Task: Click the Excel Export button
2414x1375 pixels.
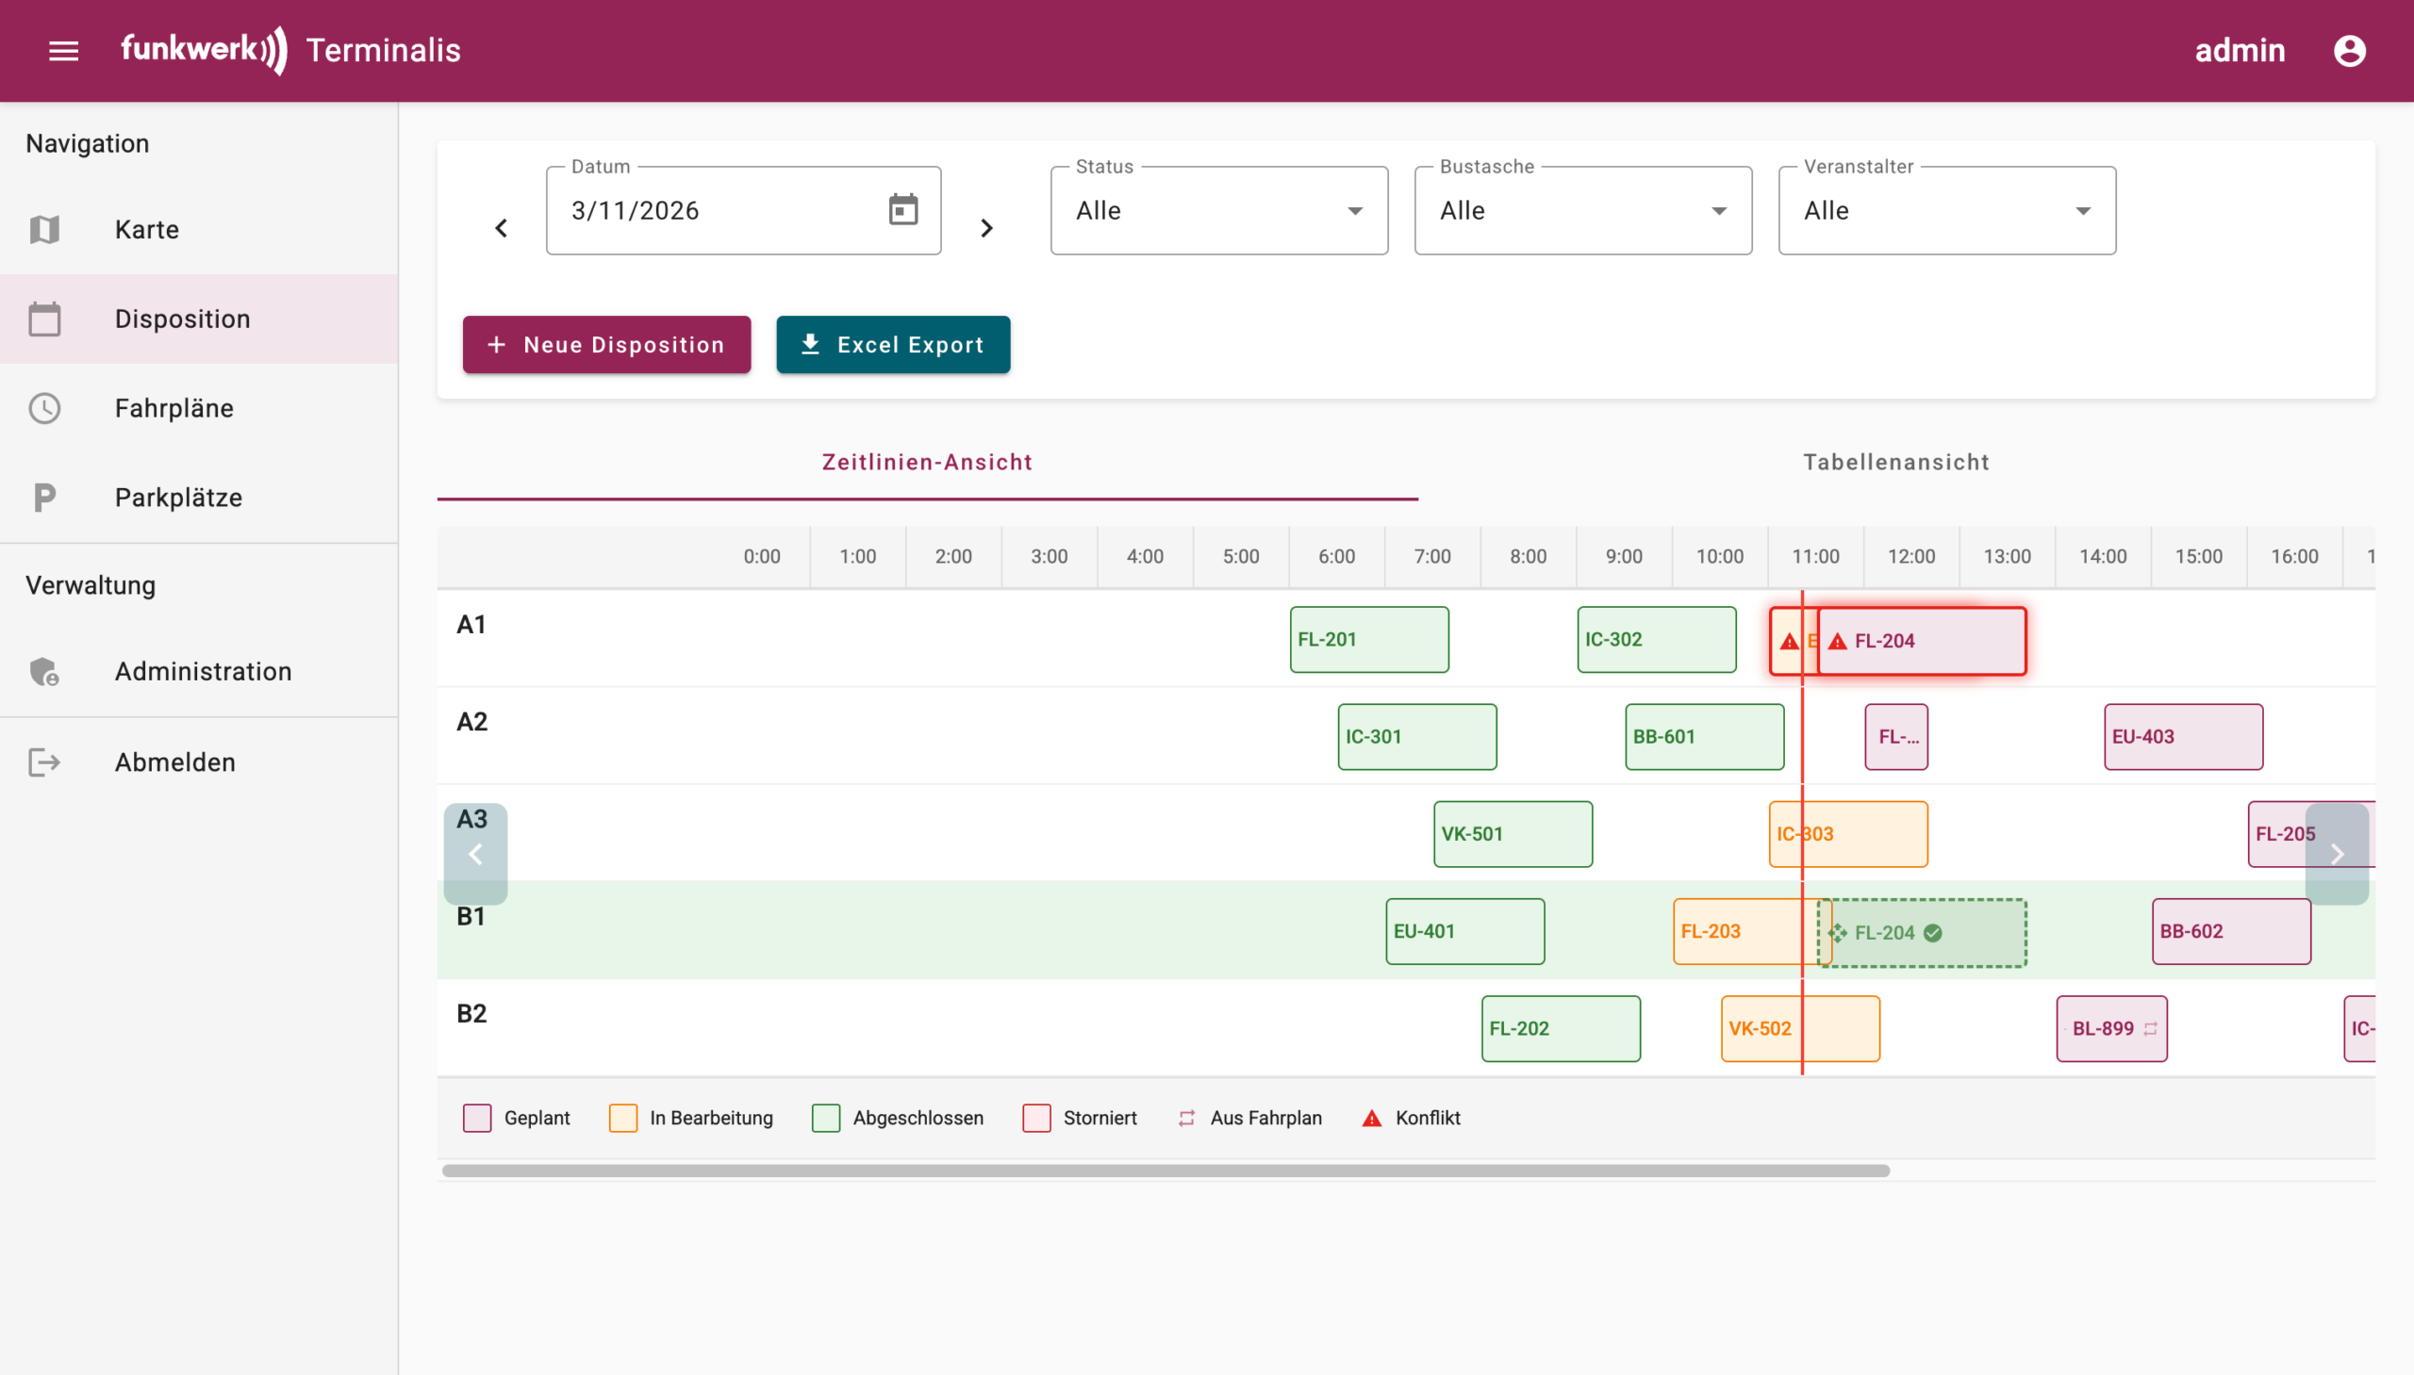Action: click(x=893, y=345)
